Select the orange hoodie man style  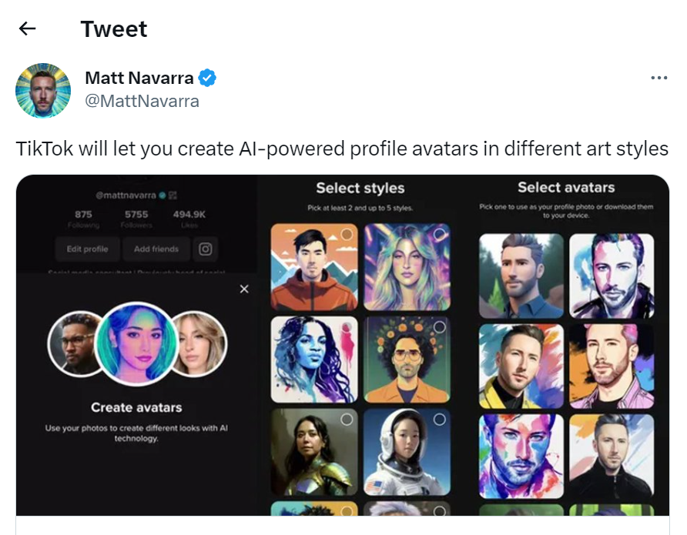pos(313,267)
